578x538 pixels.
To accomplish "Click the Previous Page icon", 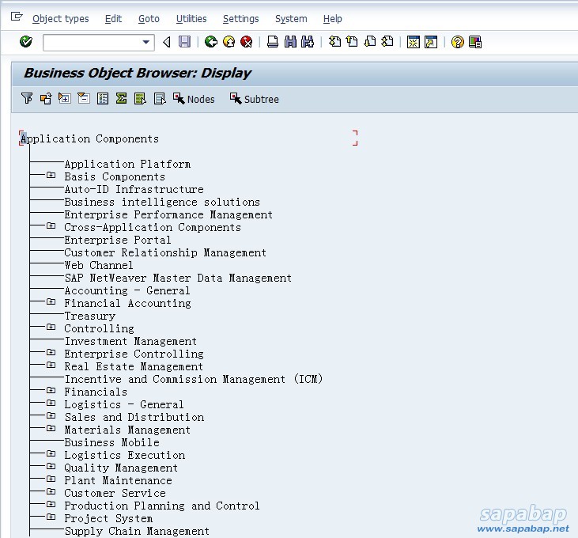I will tap(352, 42).
